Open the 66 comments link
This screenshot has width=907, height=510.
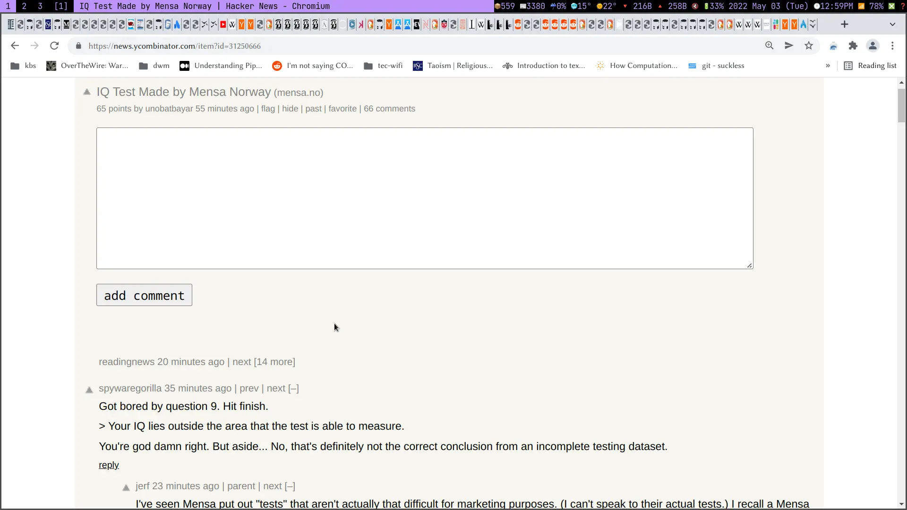[x=389, y=109]
